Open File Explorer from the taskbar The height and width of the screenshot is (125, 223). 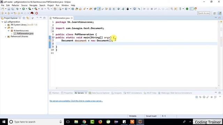pos(76,122)
